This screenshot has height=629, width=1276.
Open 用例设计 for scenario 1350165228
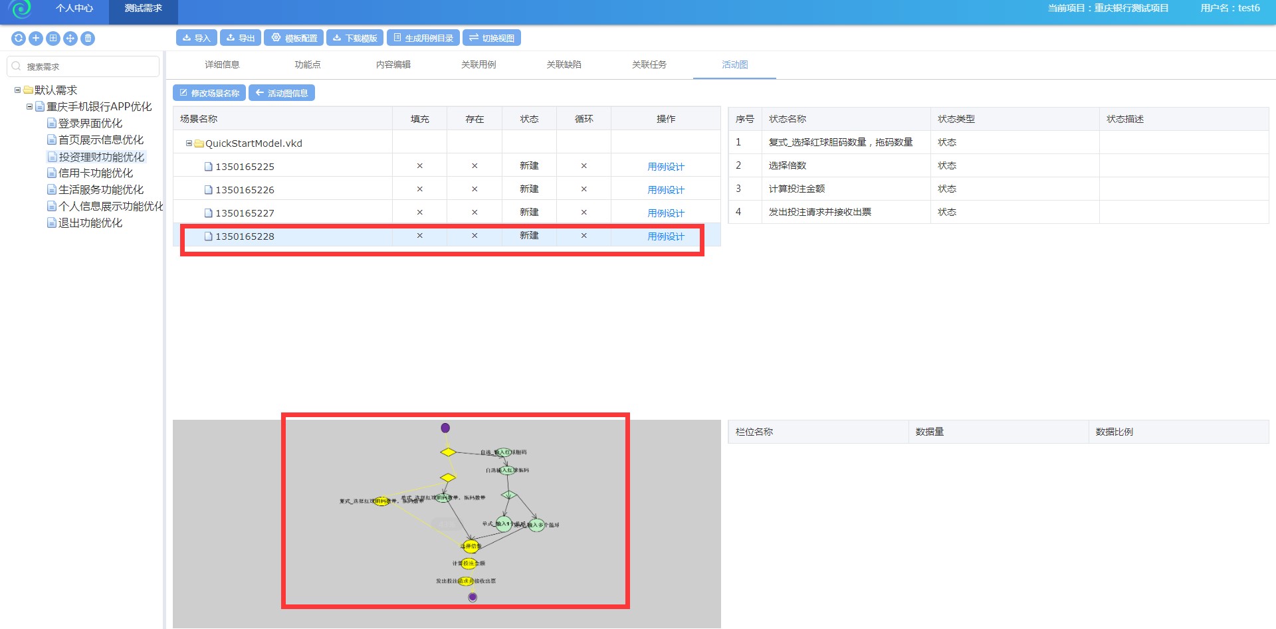coord(666,236)
